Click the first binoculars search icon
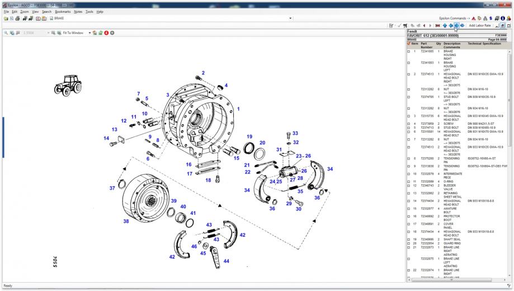 [25, 18]
